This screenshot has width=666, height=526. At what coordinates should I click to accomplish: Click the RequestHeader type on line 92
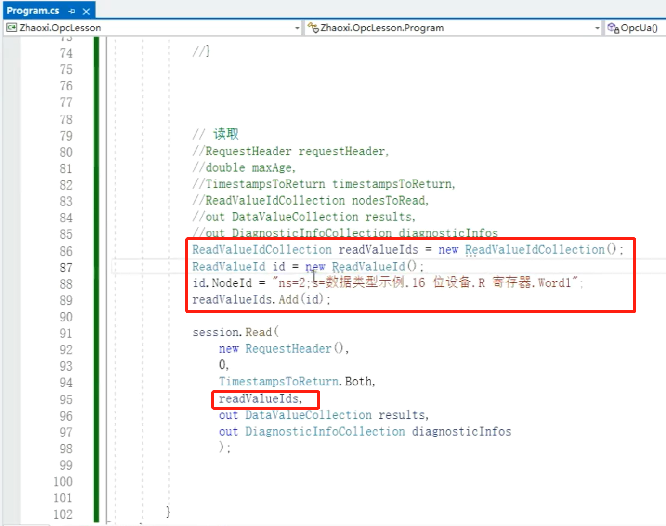288,349
